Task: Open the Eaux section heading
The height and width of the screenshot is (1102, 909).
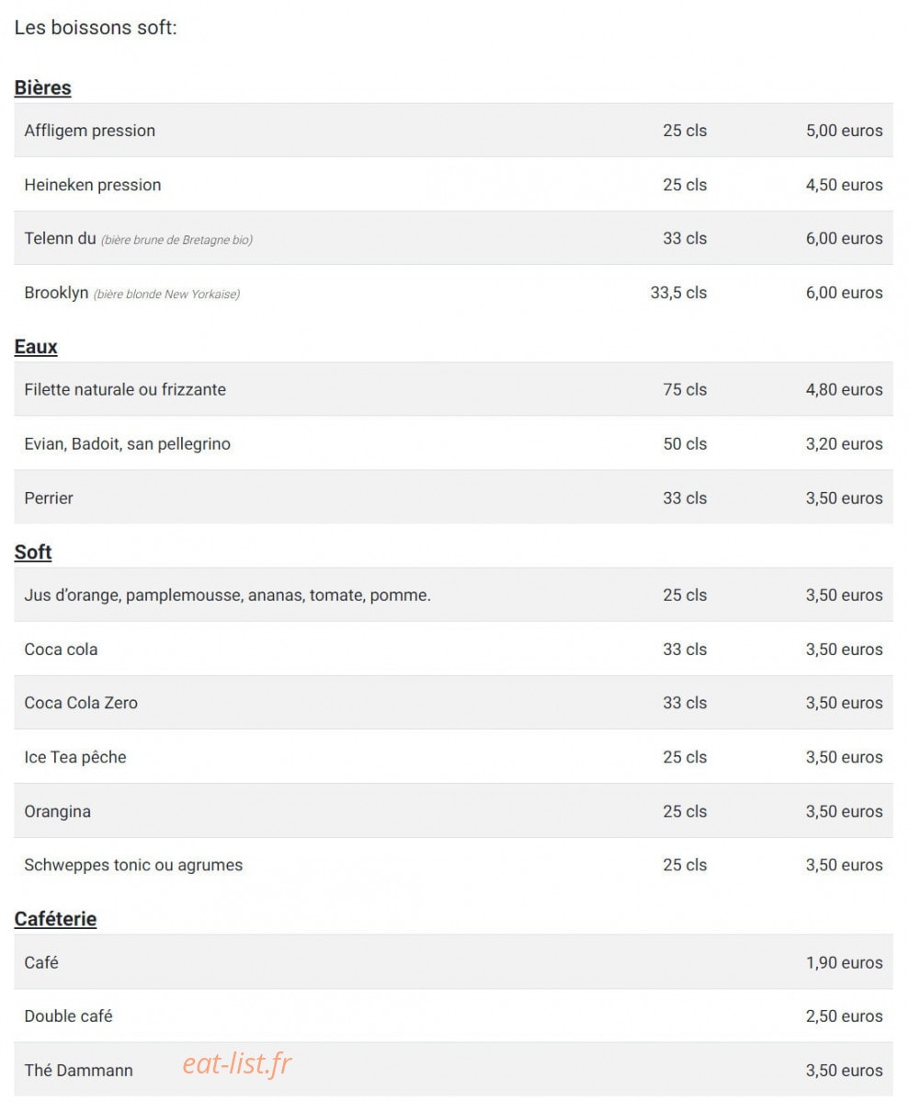Action: [x=36, y=347]
